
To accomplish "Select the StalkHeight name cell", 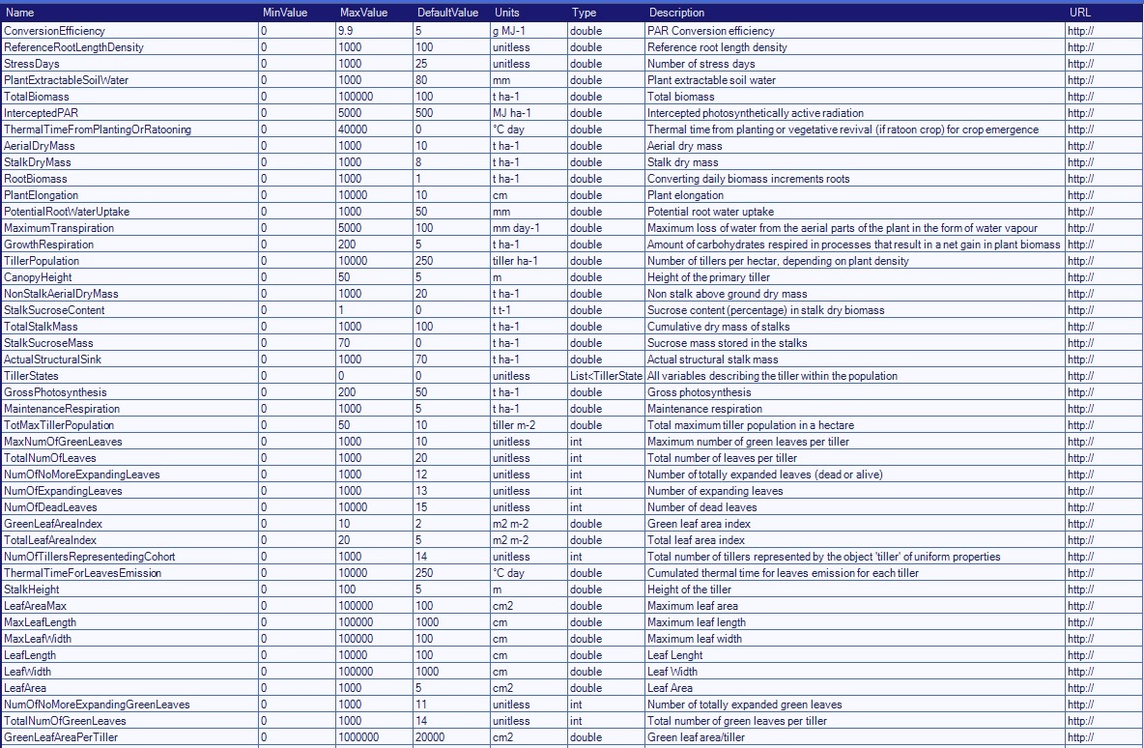I will [129, 589].
